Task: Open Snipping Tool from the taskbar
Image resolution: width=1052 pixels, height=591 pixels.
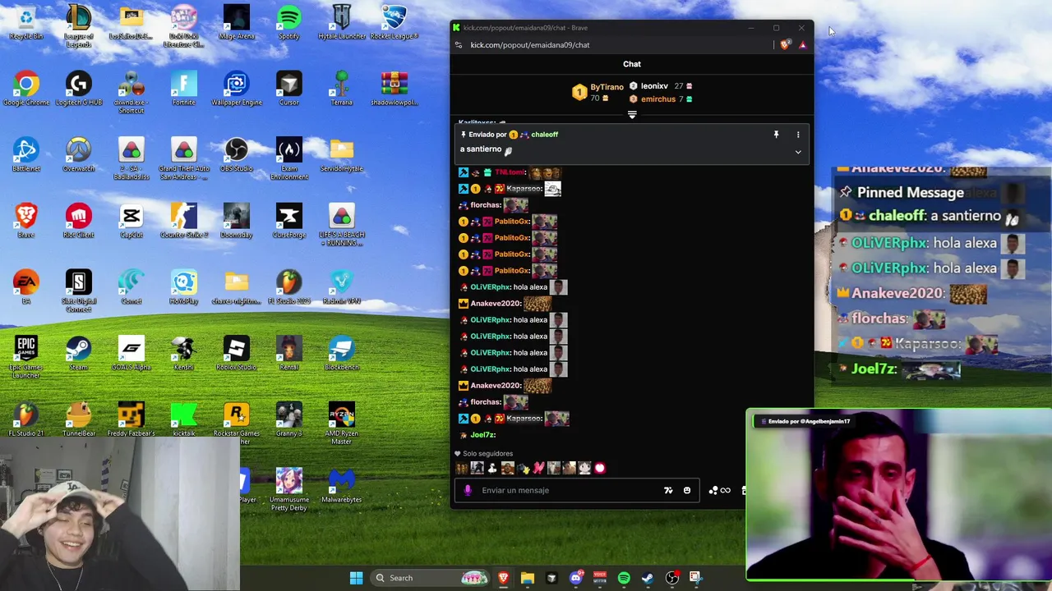Action: coord(695,578)
